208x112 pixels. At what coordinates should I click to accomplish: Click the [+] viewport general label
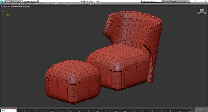(2, 6)
